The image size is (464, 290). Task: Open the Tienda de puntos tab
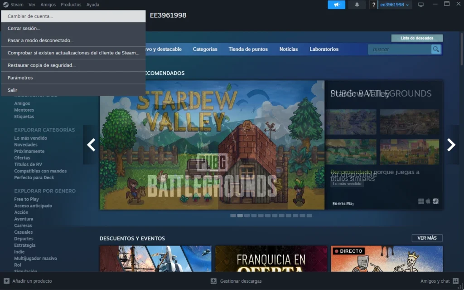click(x=248, y=49)
